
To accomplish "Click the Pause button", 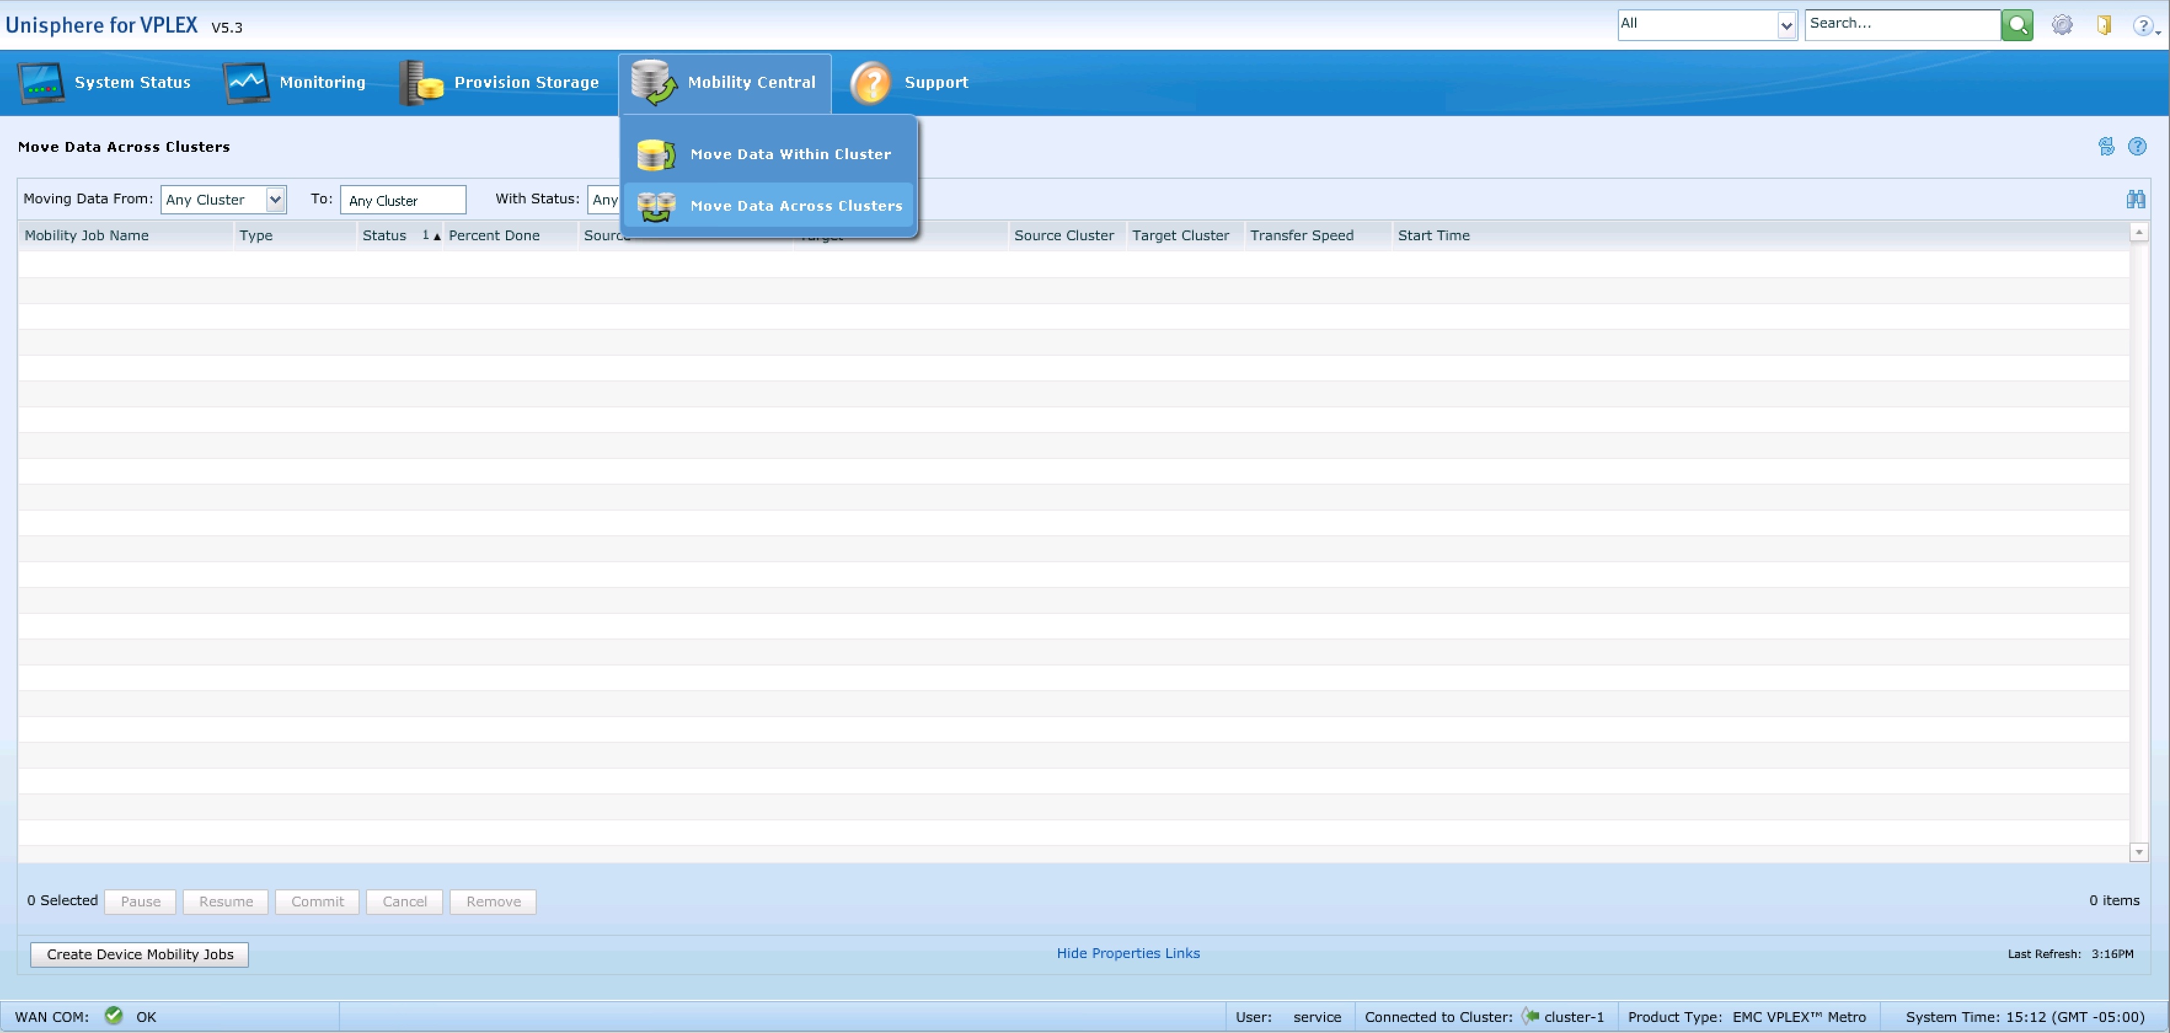I will [x=140, y=901].
